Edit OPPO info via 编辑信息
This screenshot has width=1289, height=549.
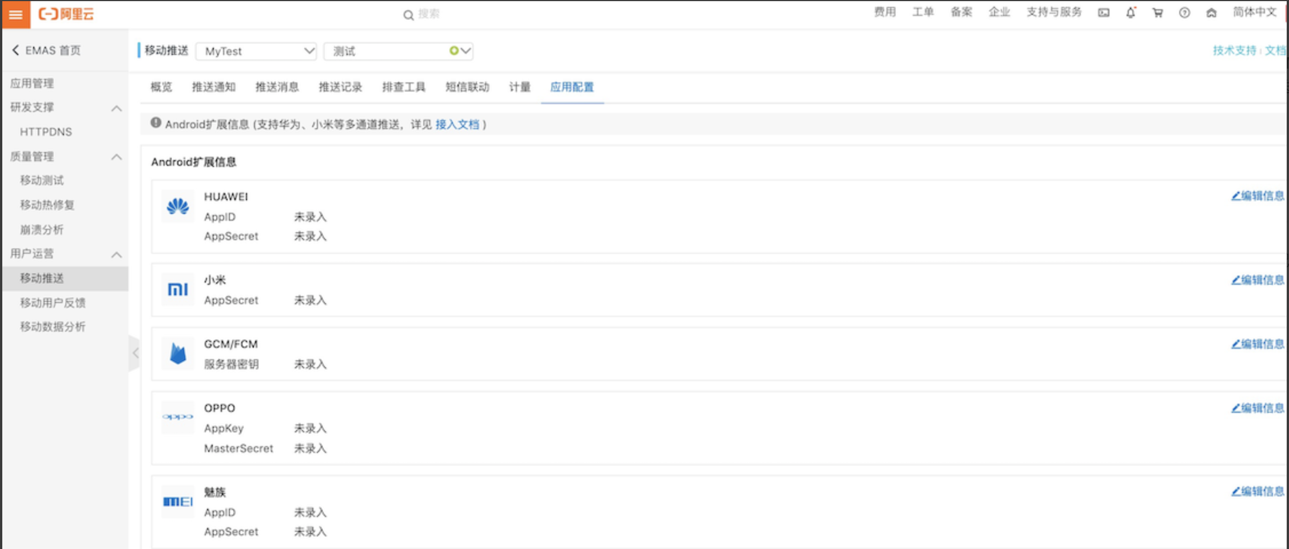point(1258,408)
